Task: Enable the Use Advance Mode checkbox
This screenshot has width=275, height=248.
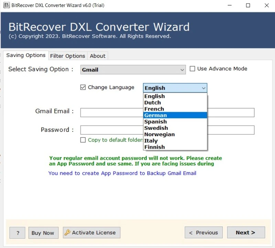Action: [192, 69]
